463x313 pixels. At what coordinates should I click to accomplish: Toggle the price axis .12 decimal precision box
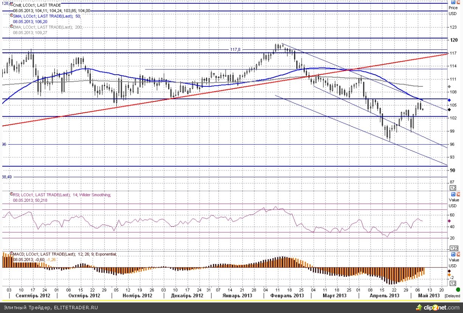452,187
